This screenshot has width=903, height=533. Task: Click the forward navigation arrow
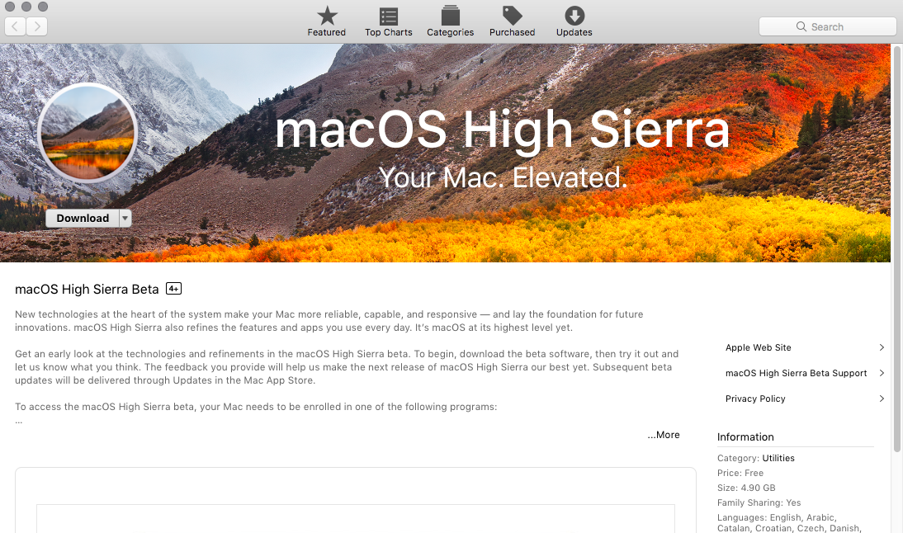click(37, 26)
